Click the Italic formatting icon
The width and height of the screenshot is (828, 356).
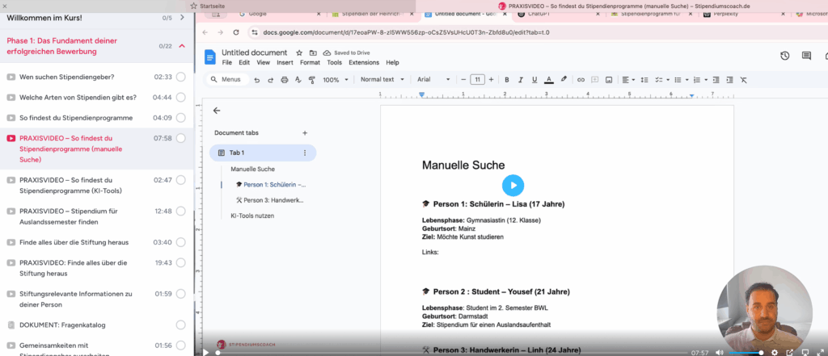coord(521,80)
